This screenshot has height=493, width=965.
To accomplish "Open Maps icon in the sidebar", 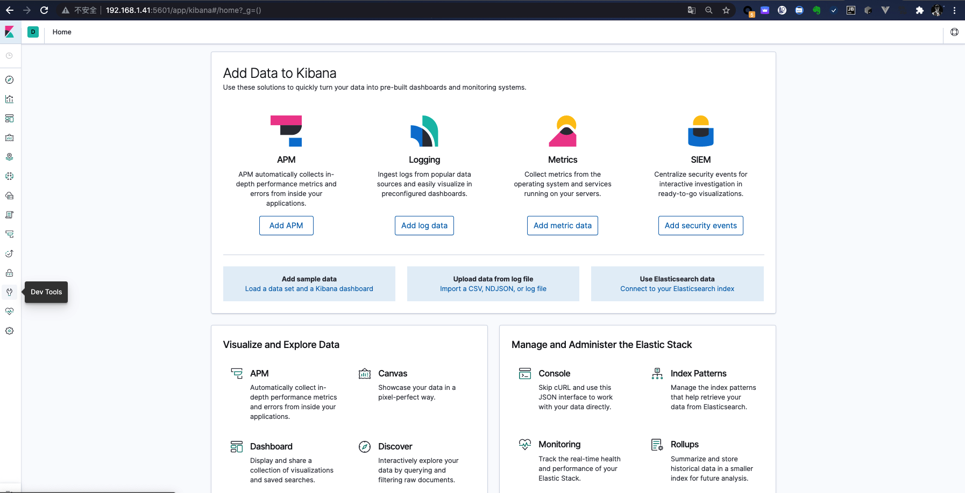I will click(x=9, y=157).
